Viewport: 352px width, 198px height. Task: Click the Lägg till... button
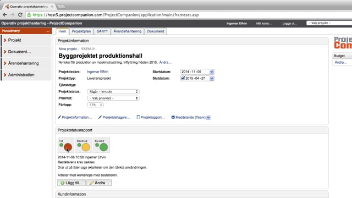click(x=71, y=183)
